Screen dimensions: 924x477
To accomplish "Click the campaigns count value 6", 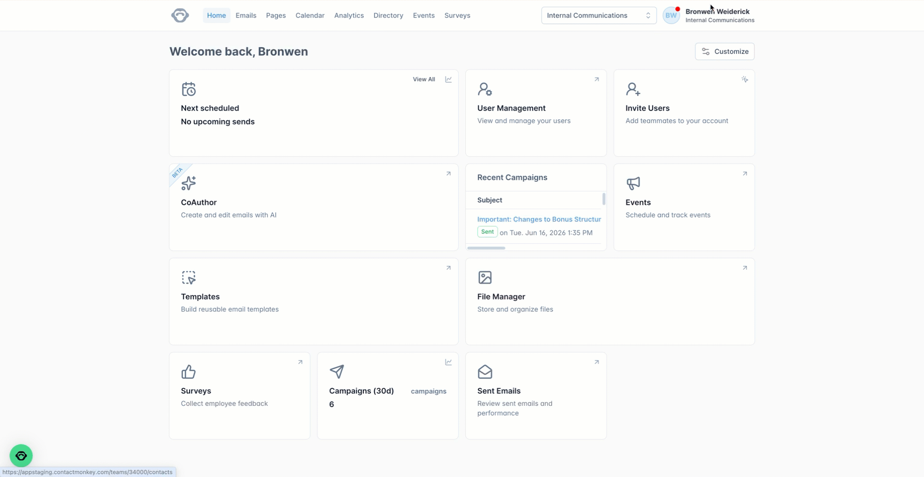I will 332,404.
